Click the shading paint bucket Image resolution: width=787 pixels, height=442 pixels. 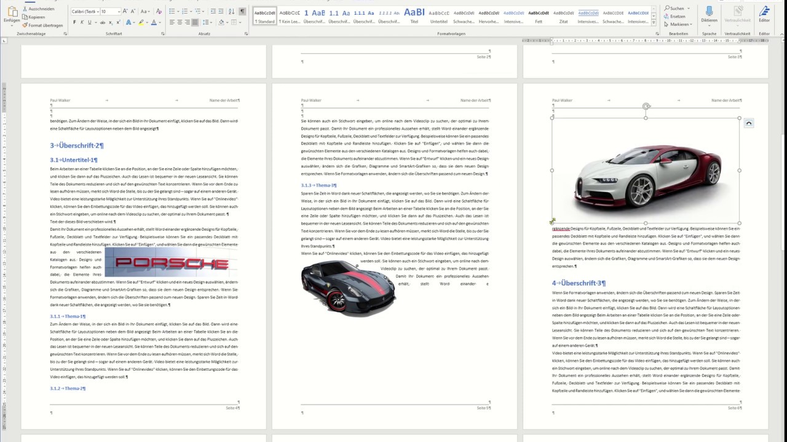(x=221, y=22)
